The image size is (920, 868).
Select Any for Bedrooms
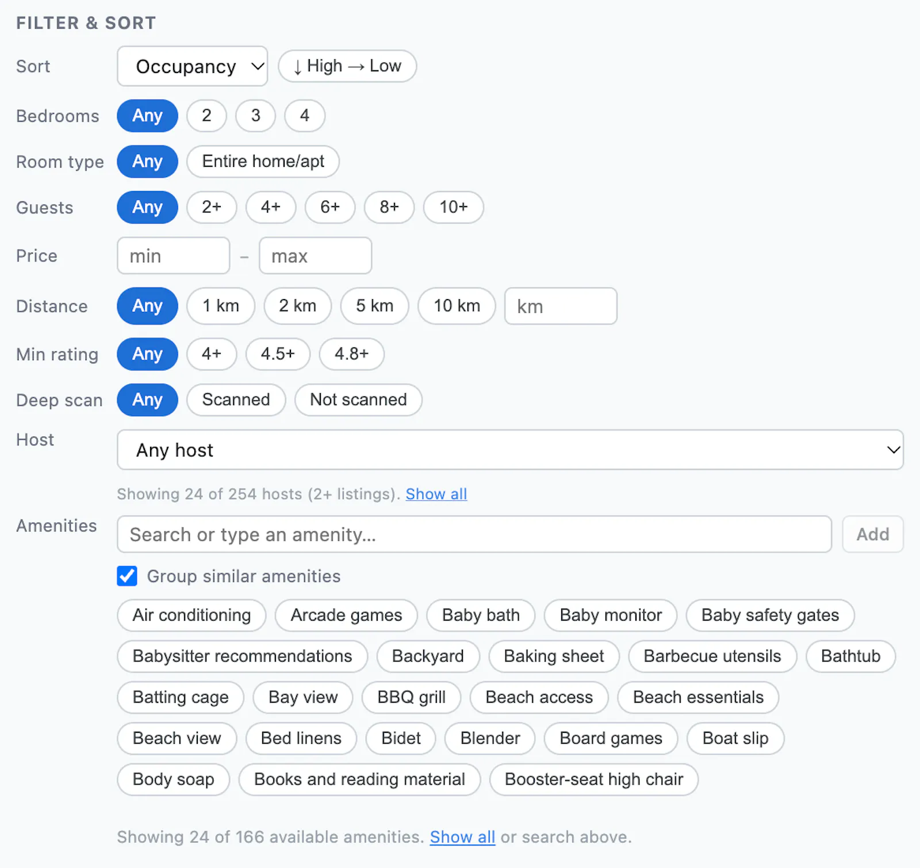click(x=147, y=116)
